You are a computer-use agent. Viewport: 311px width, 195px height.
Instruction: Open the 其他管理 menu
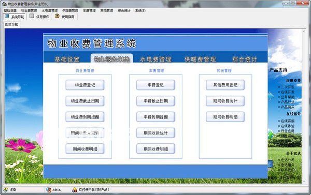(106, 10)
